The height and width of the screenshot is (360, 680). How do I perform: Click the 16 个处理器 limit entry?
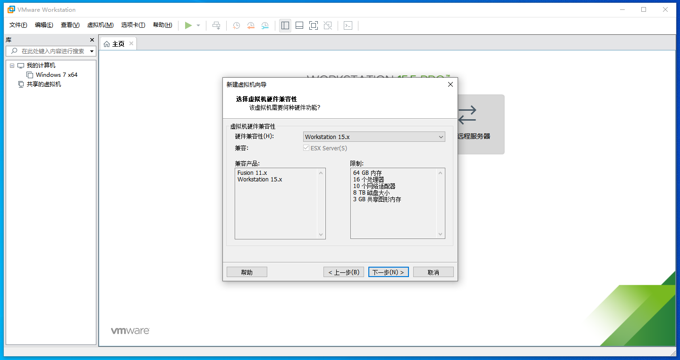(x=369, y=180)
